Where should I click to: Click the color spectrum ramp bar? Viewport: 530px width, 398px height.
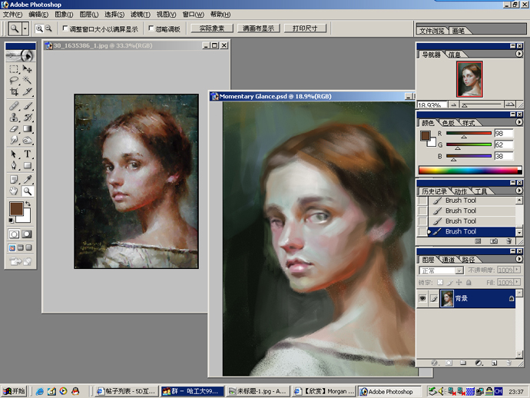(x=470, y=170)
